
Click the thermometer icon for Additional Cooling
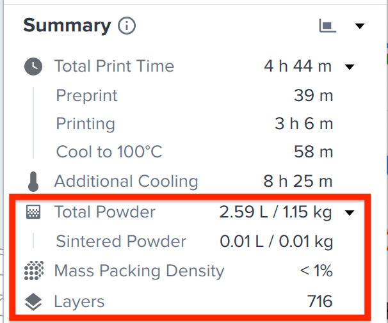[33, 182]
